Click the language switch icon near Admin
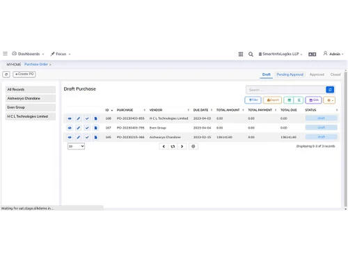 point(312,54)
